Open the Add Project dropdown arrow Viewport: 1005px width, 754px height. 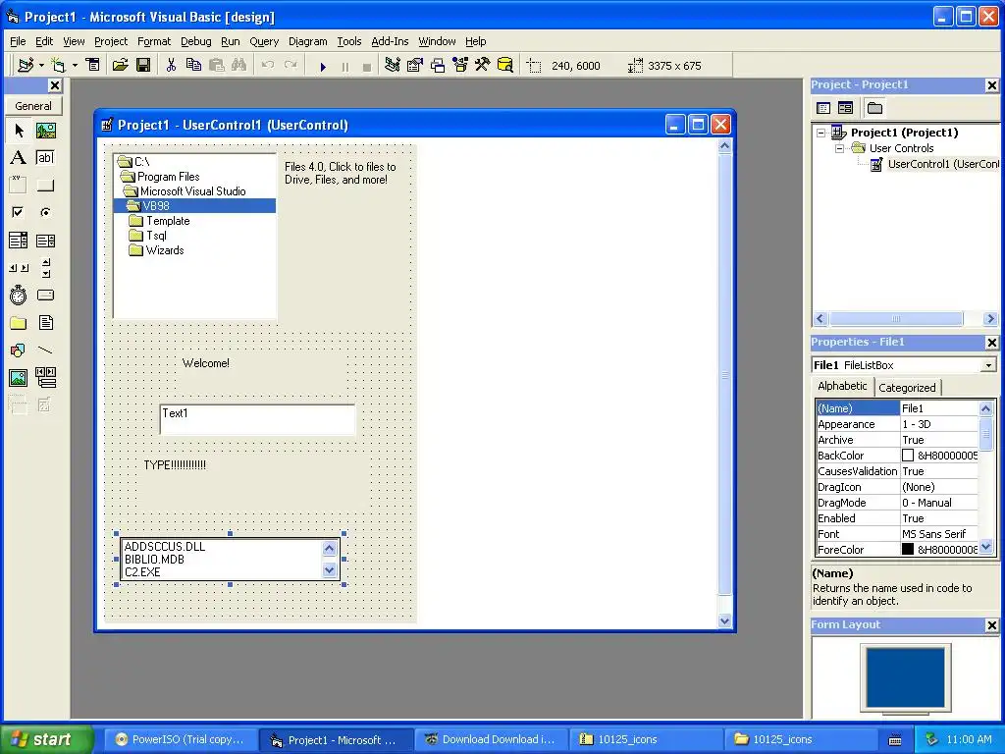(41, 66)
